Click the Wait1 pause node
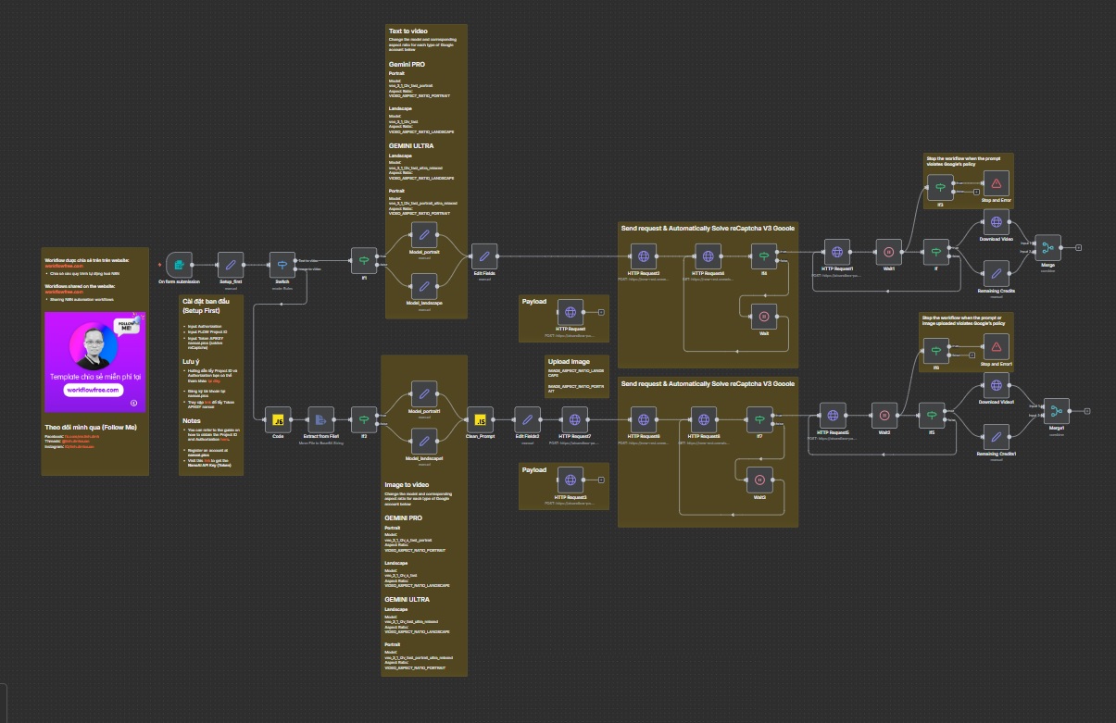 click(x=889, y=251)
